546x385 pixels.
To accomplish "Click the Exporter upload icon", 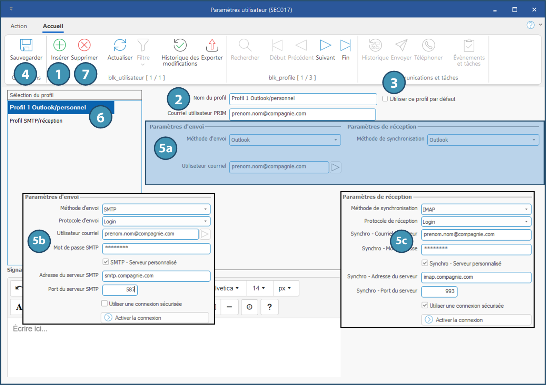I will coord(212,45).
